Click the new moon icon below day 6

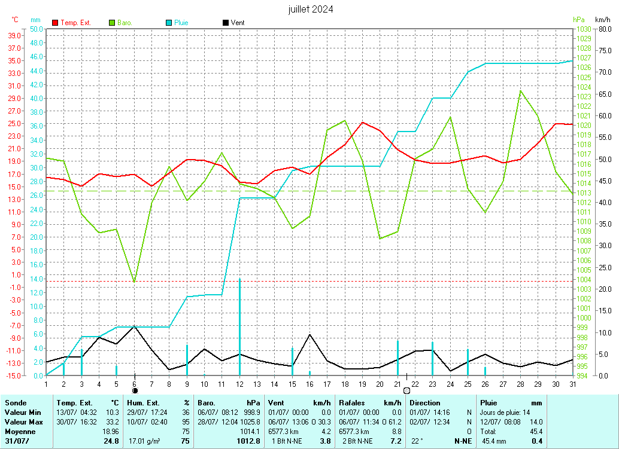[135, 390]
